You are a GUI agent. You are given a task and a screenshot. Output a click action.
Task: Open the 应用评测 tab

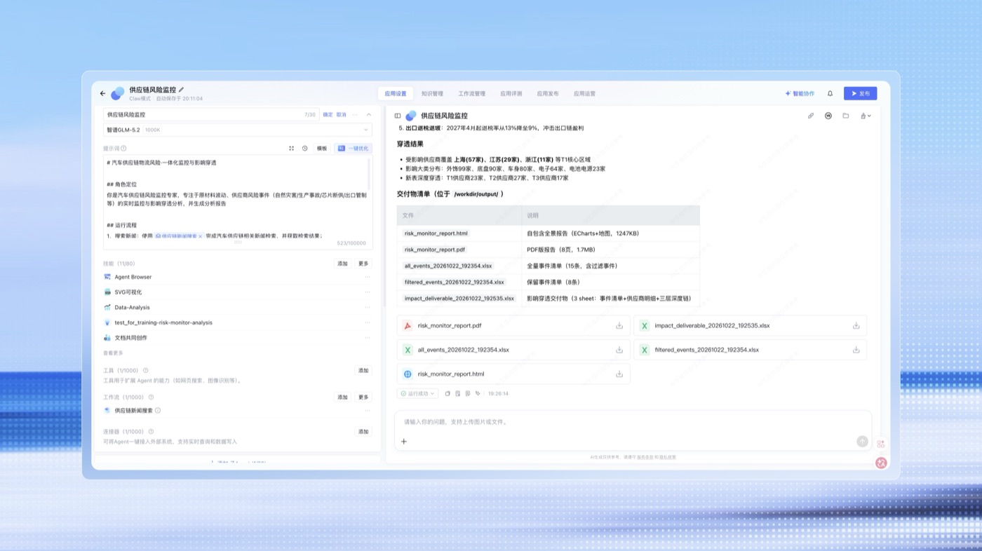pos(511,93)
